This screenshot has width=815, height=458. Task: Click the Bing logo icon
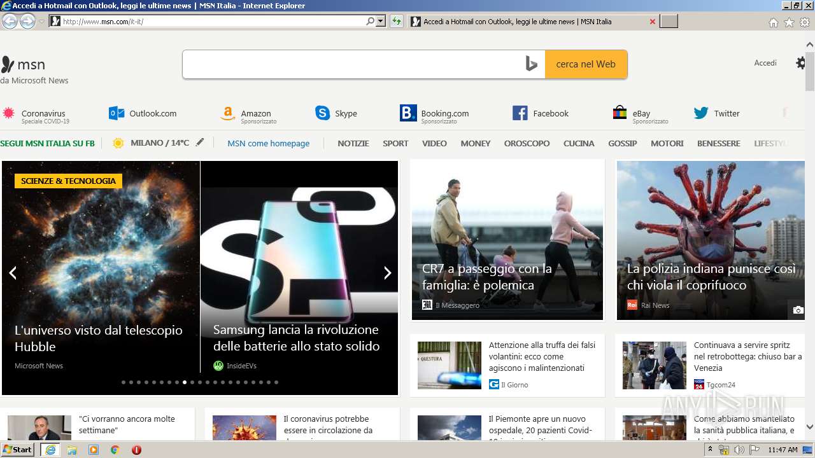[x=532, y=64]
